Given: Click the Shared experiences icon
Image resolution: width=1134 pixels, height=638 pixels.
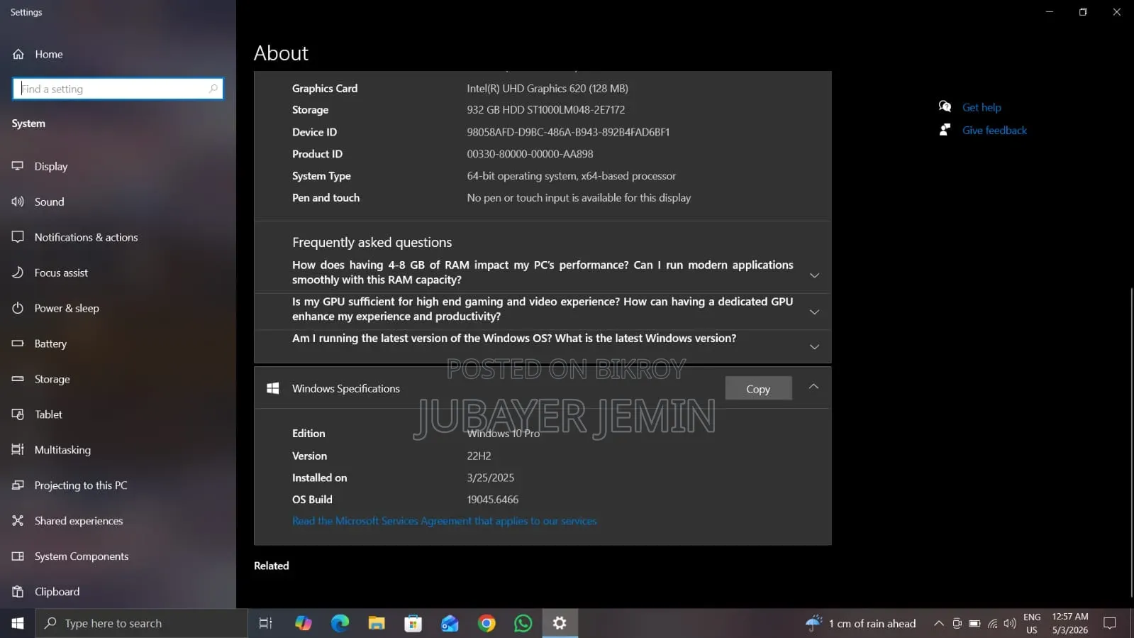Looking at the screenshot, I should (x=18, y=521).
